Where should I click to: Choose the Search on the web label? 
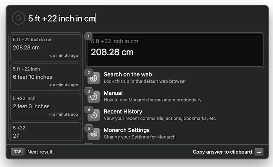coord(128,74)
